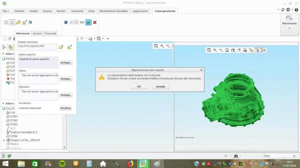Click the no-preview circle icon
Image resolution: width=300 pixels, height=168 pixels.
click(71, 23)
